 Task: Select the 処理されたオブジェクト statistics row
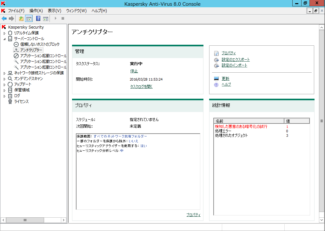pos(262,136)
